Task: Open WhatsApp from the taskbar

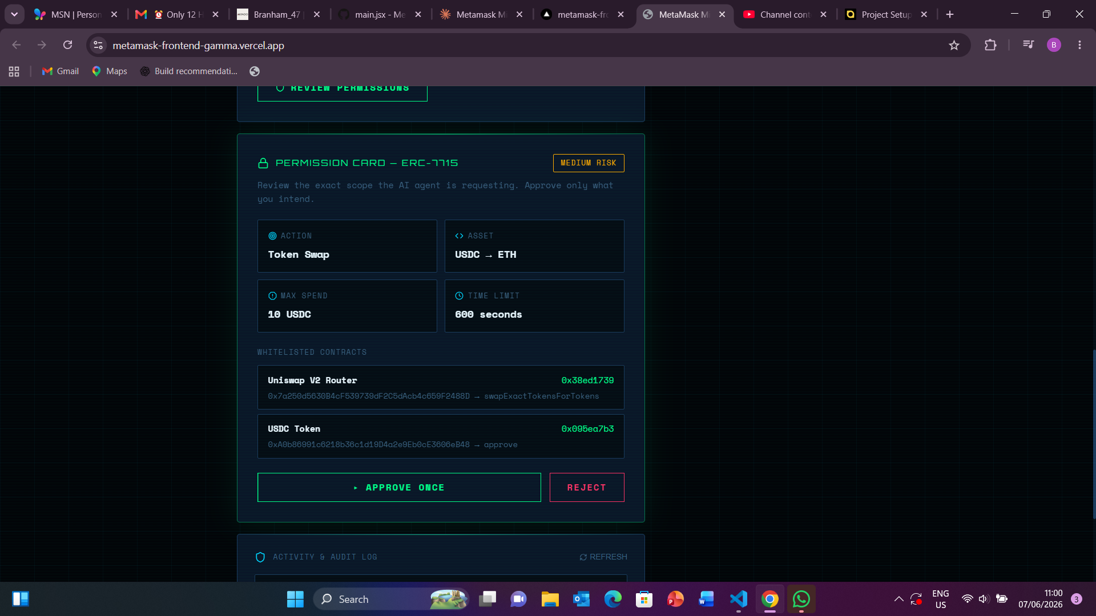Action: (801, 599)
